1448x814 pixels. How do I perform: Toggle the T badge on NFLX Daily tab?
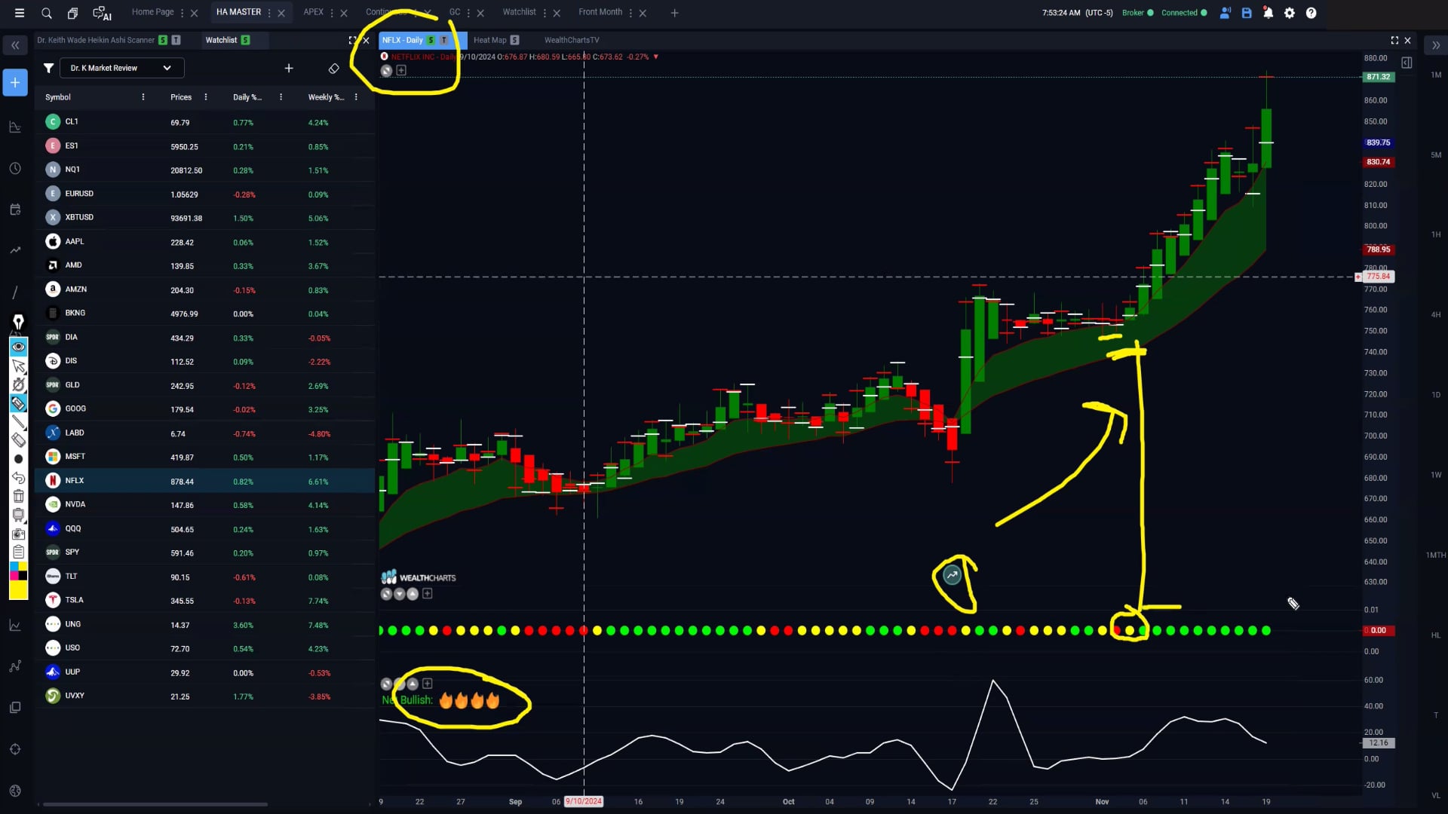point(443,40)
